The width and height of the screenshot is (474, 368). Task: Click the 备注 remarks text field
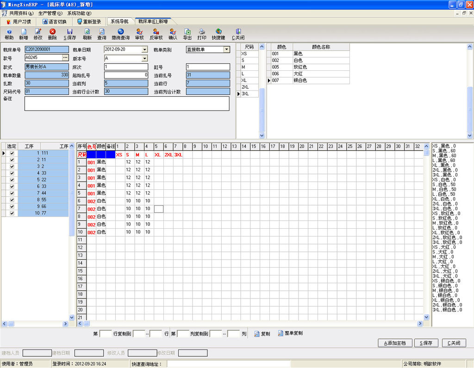[x=127, y=104]
